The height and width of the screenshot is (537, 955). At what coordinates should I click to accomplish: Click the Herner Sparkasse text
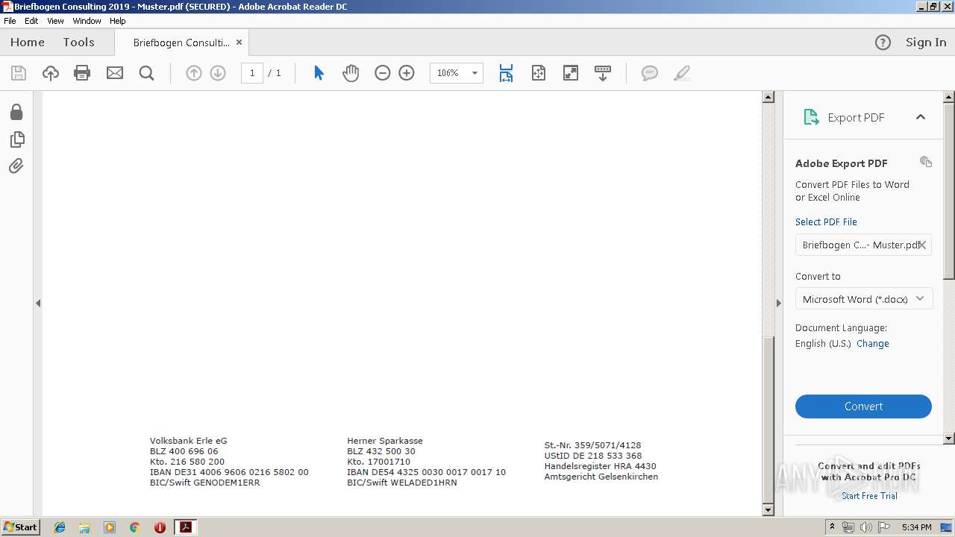click(x=385, y=441)
